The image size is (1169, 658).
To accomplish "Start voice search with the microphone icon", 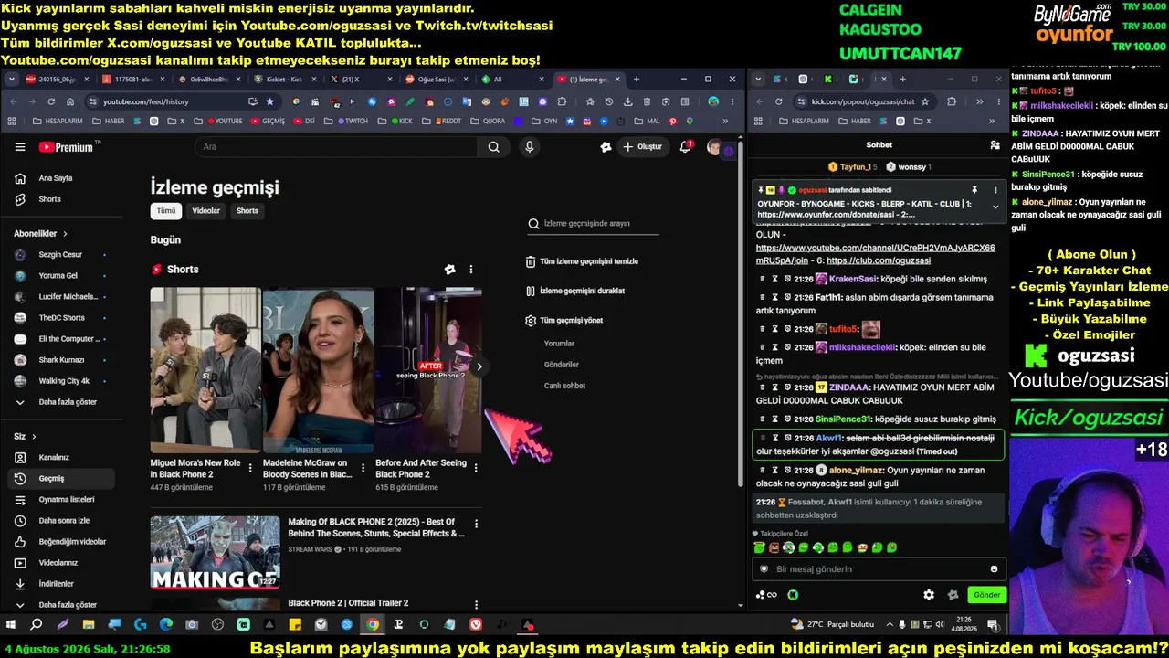I will click(529, 147).
